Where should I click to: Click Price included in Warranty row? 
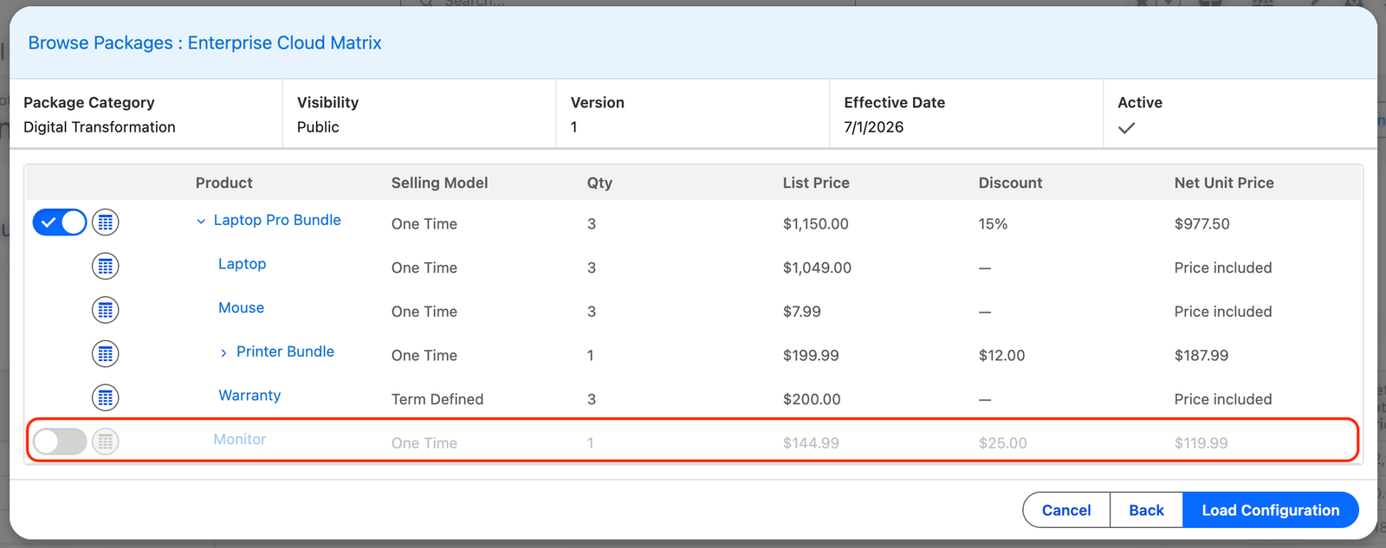(x=1223, y=399)
